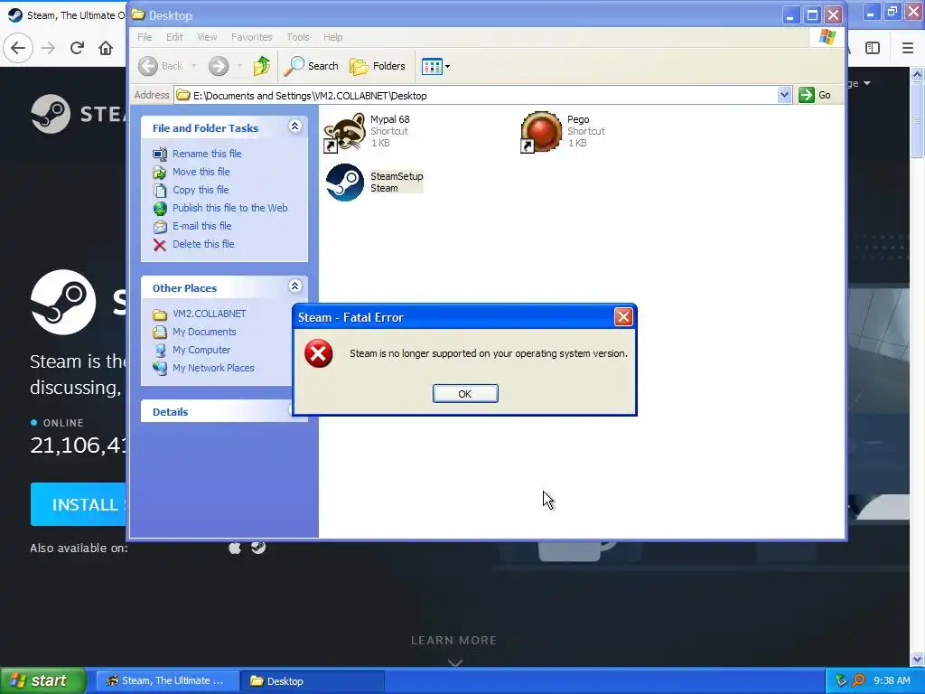The width and height of the screenshot is (925, 694).
Task: Open My Network Places link
Action: (x=213, y=368)
